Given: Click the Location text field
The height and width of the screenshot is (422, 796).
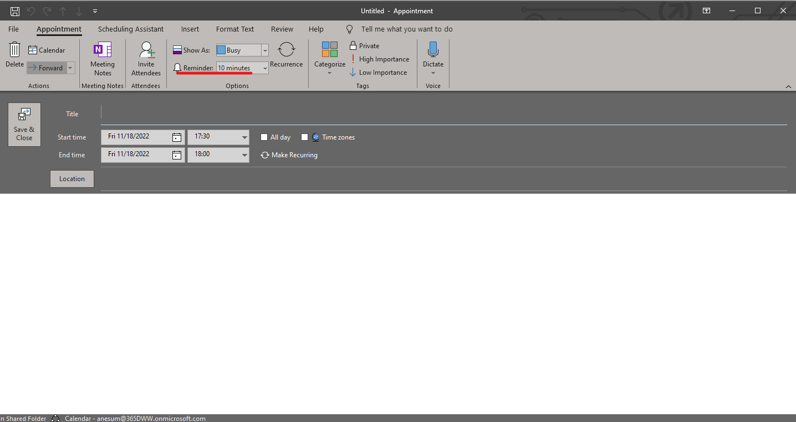Looking at the screenshot, I should tap(444, 179).
